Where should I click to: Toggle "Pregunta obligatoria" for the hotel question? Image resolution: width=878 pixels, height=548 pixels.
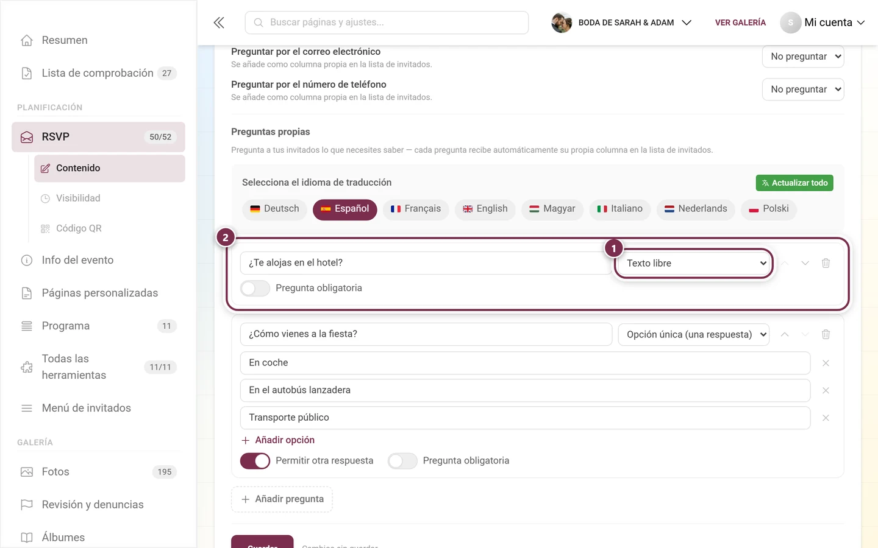(x=255, y=288)
